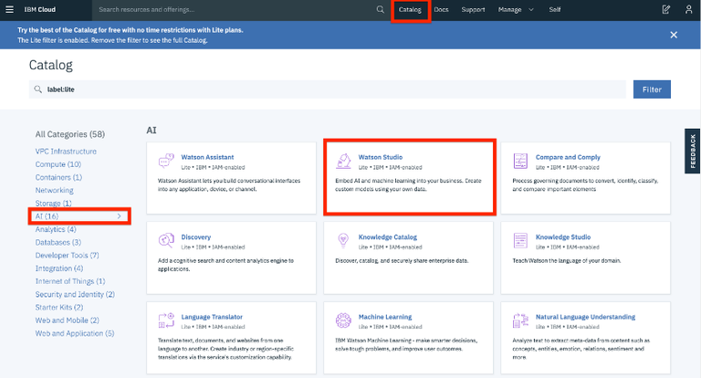Expand the AI (16) category chevron
Viewport: 701px width, 378px height.
[119, 216]
